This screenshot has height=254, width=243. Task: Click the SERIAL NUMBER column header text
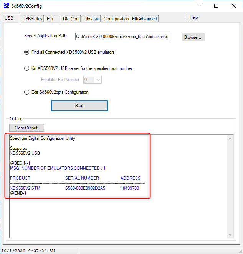coord(82,178)
